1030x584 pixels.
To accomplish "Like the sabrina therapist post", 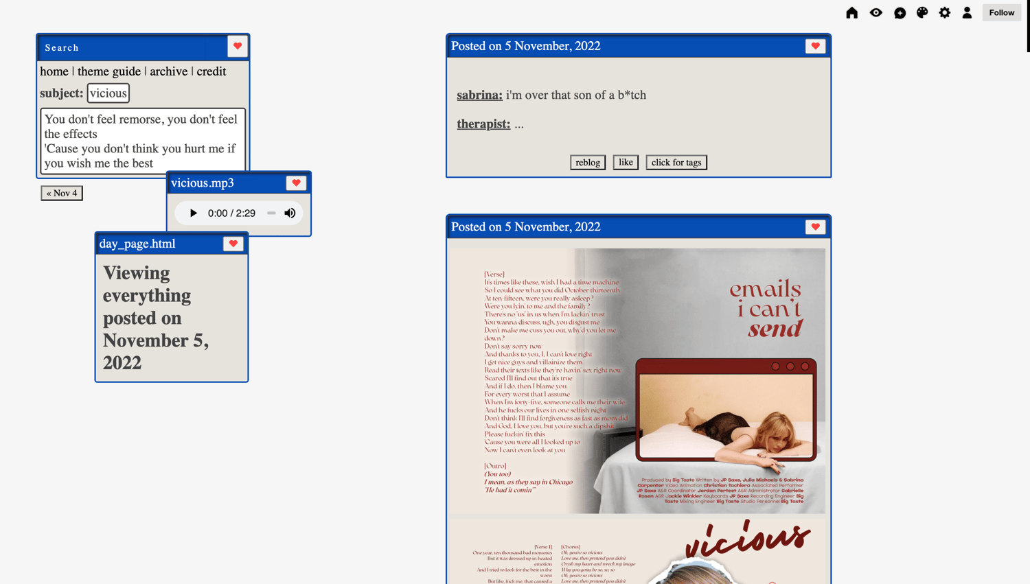I will pos(626,163).
